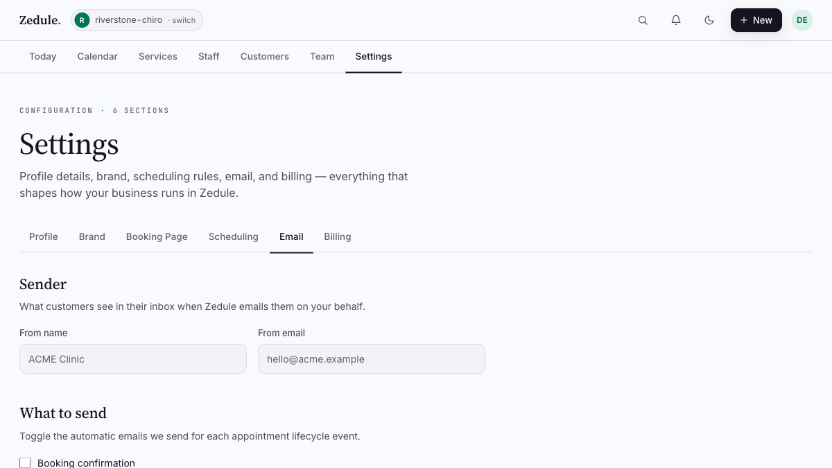The image size is (832, 468).
Task: Click the 'From email' label
Action: [x=281, y=333]
